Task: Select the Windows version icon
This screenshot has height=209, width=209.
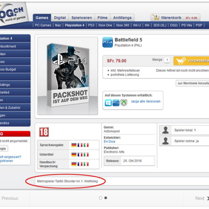Action: 108,103
